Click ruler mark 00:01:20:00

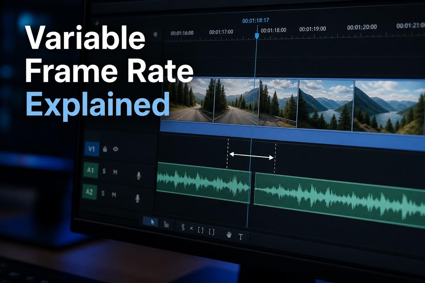pyautogui.click(x=362, y=27)
